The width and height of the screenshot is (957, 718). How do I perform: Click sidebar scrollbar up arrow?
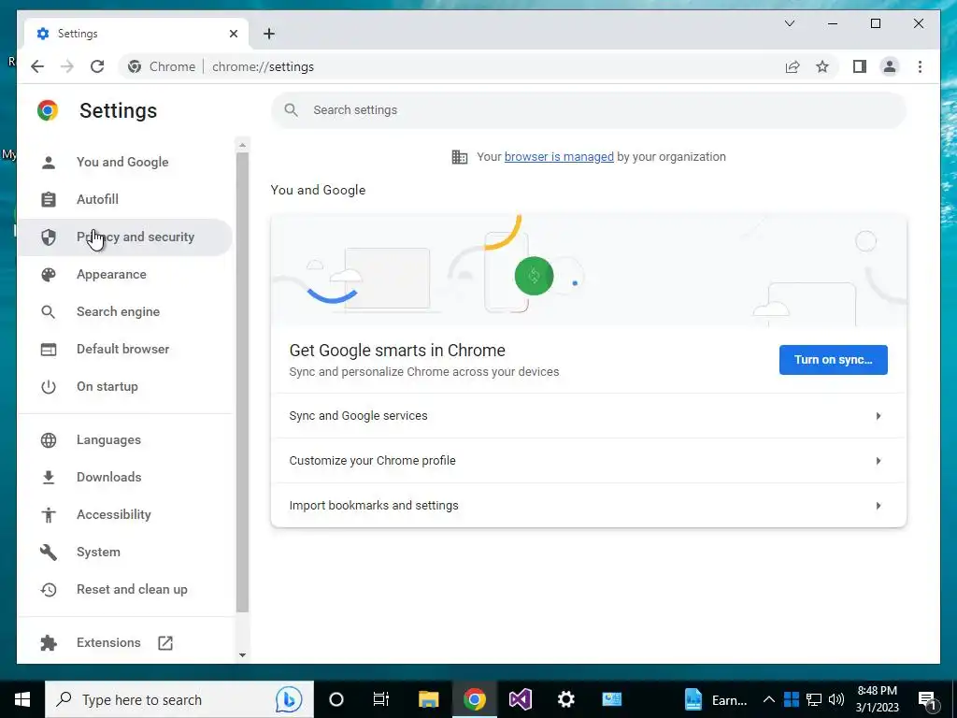point(242,145)
